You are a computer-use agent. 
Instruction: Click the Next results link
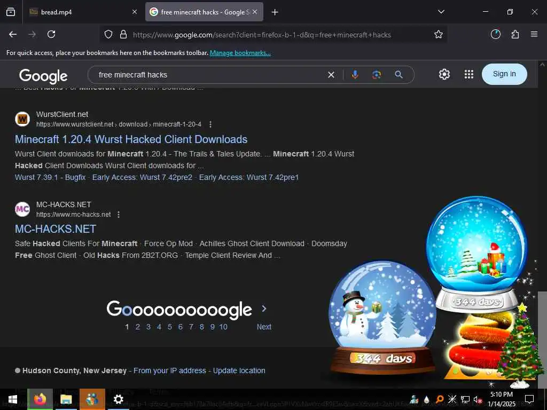(x=264, y=327)
